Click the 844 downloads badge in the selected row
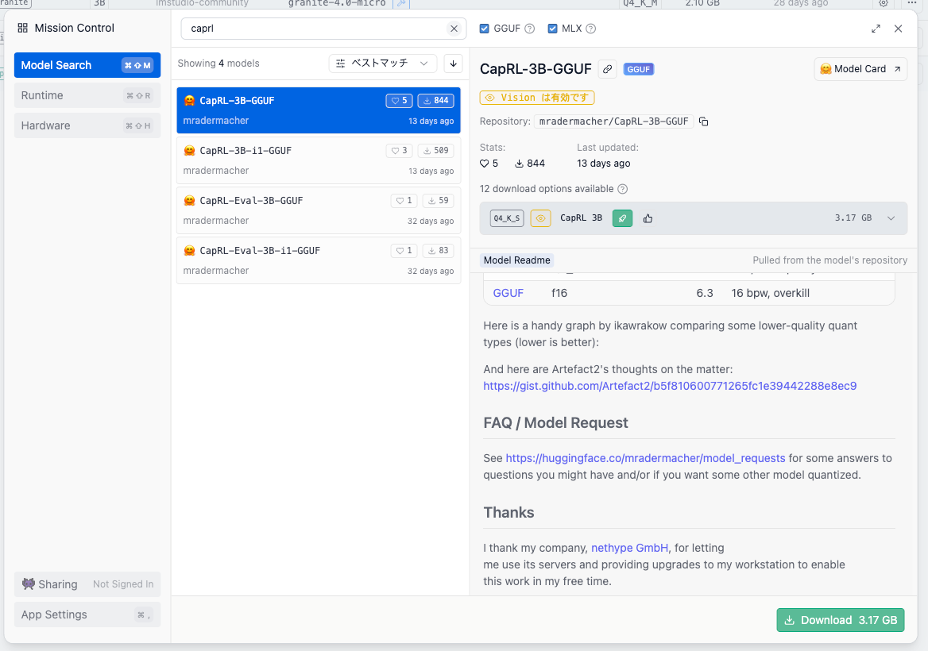928x651 pixels. pos(435,101)
